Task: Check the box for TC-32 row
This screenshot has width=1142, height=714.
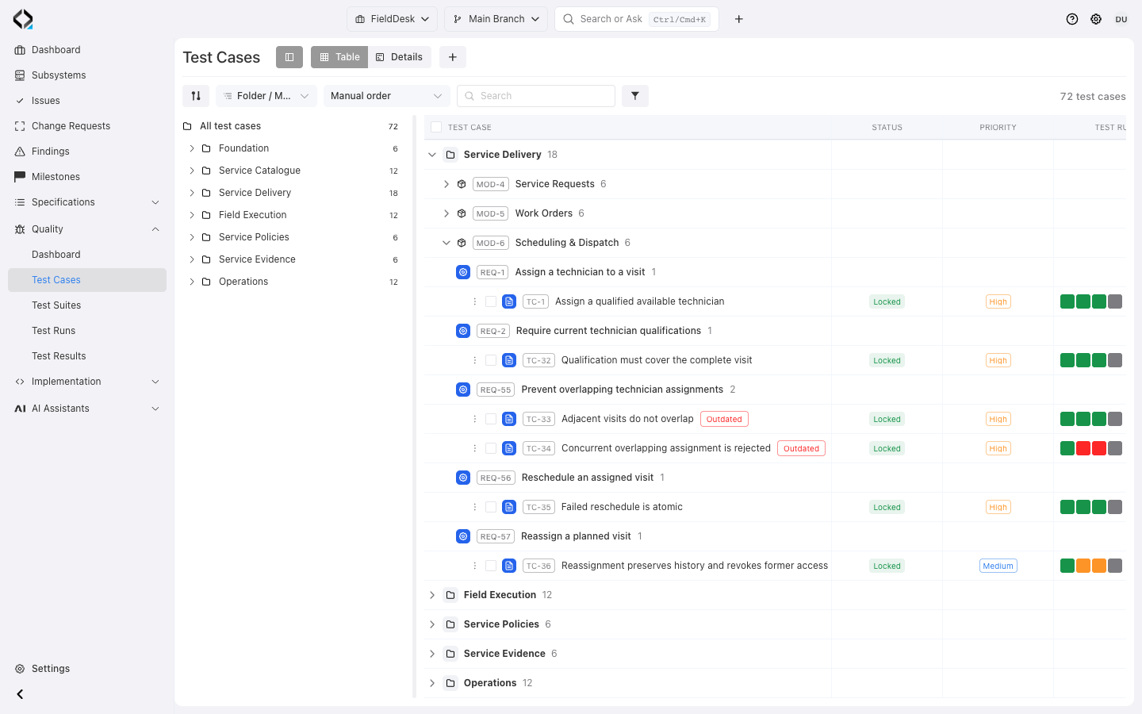Action: 491,360
